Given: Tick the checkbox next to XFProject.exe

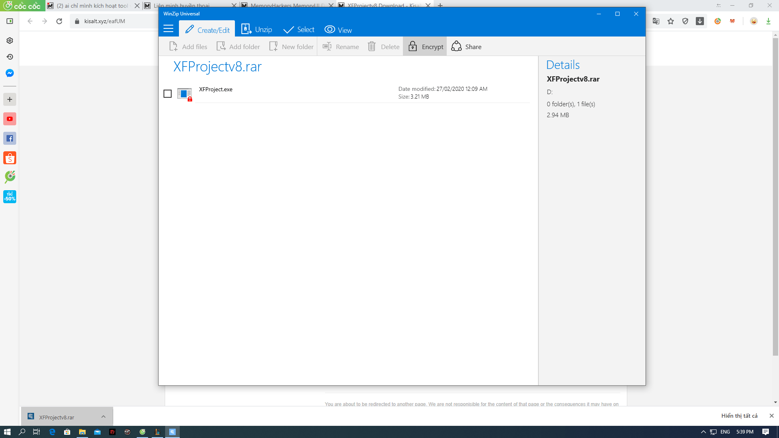Looking at the screenshot, I should coord(168,94).
